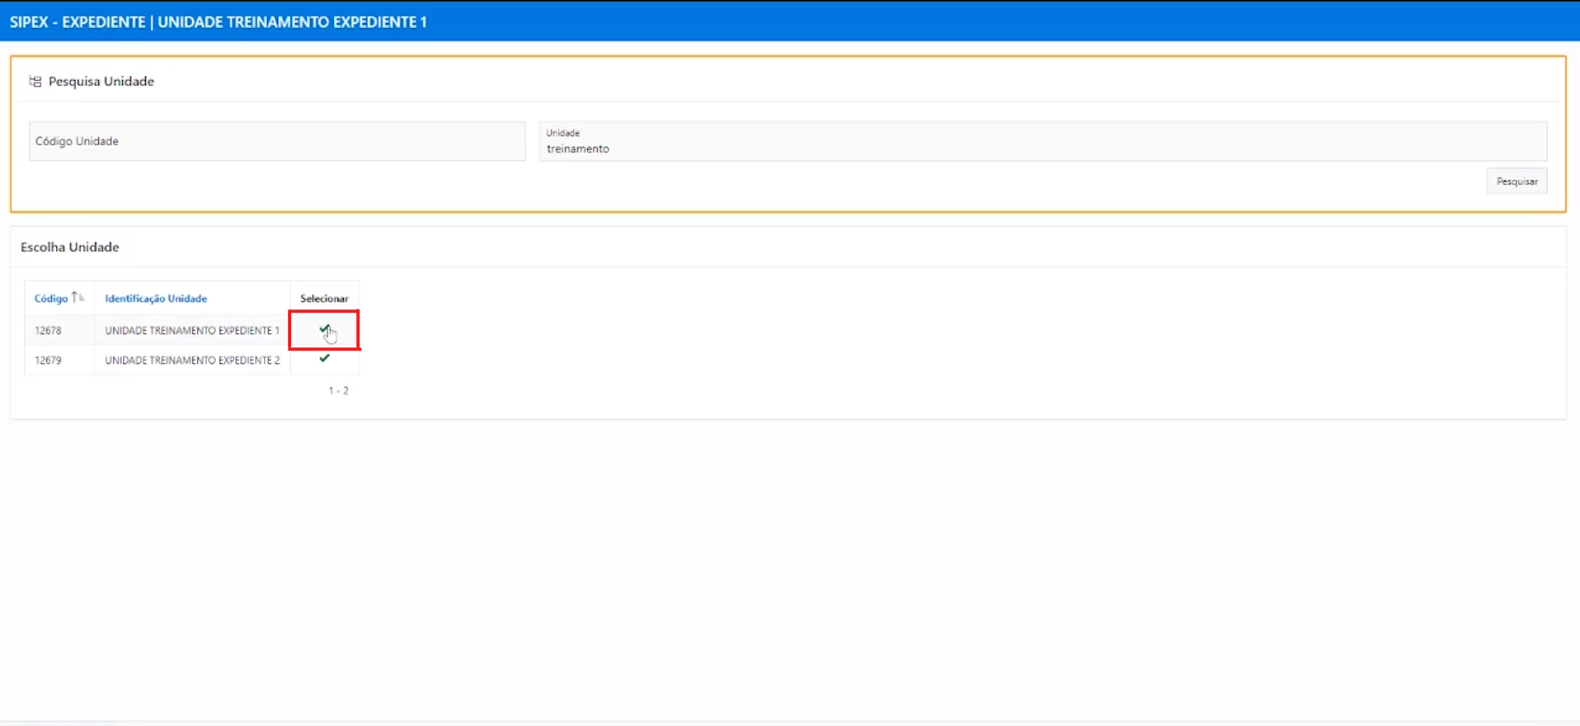Click the Pesquisa Unidade section title
Screen dimensions: 1580x726
tap(101, 81)
